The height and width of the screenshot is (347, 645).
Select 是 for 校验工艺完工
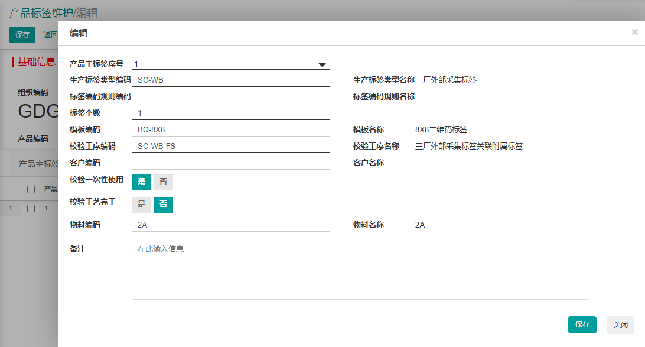pos(142,205)
